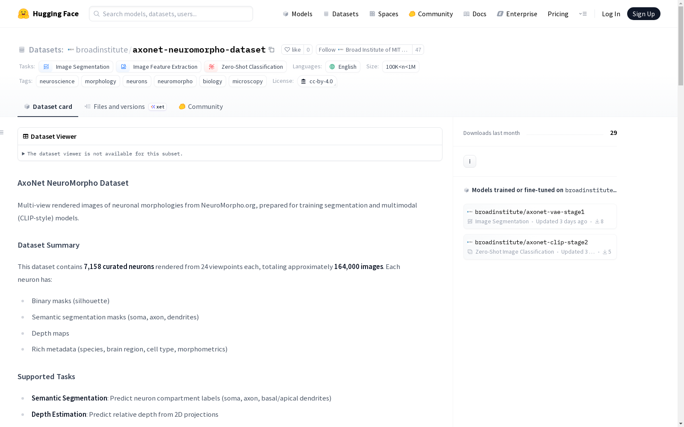
Task: Click the 100K<n<1M size tag
Action: coord(401,67)
